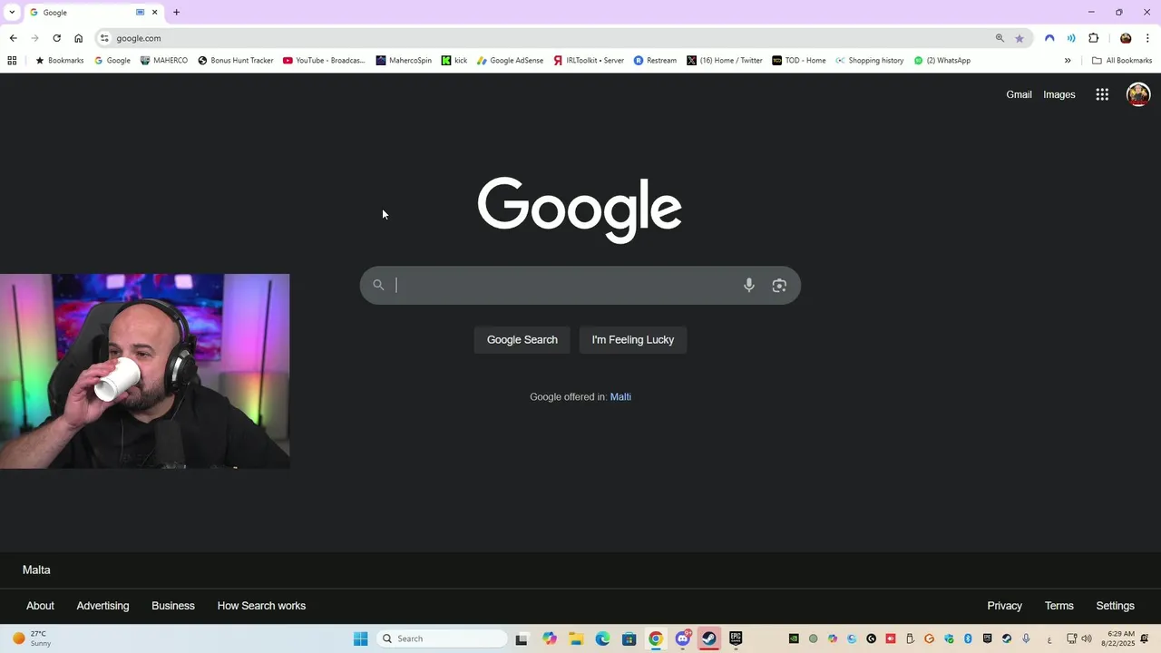Switch to Chrome in the taskbar
The height and width of the screenshot is (653, 1161).
(x=656, y=638)
